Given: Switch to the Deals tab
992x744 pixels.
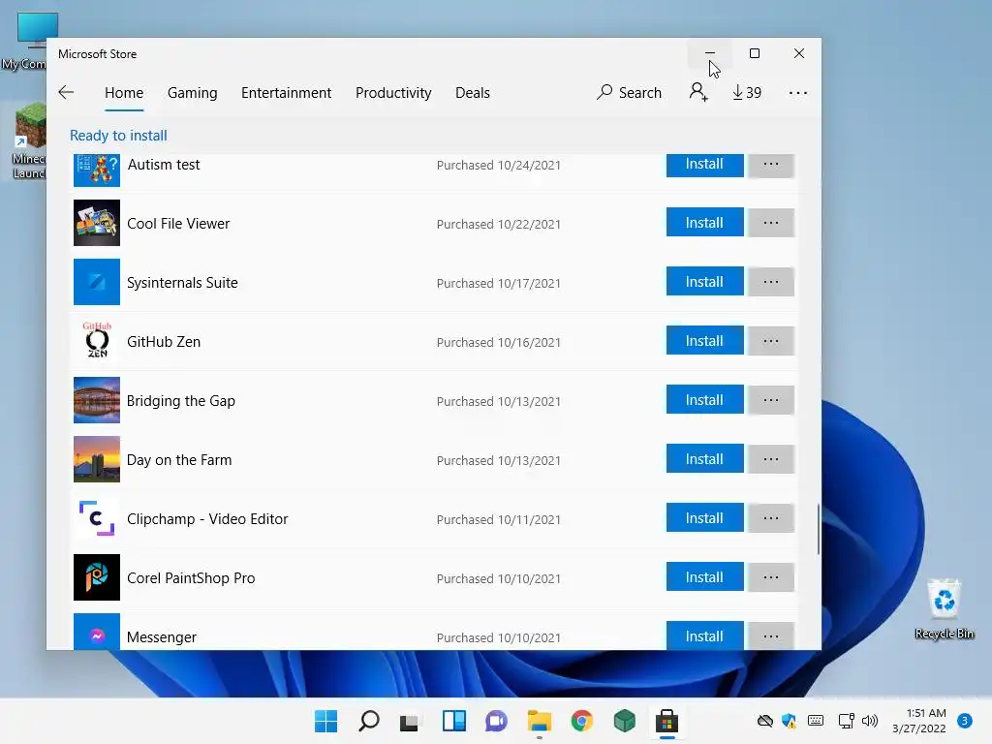Looking at the screenshot, I should click(473, 92).
